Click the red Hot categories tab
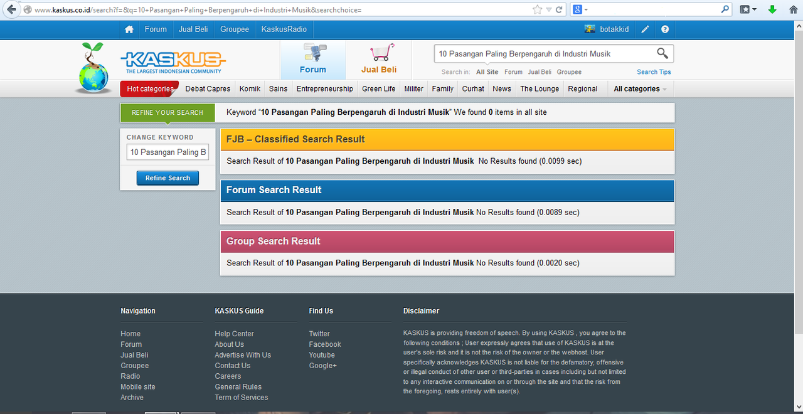This screenshot has width=803, height=414. (x=150, y=89)
